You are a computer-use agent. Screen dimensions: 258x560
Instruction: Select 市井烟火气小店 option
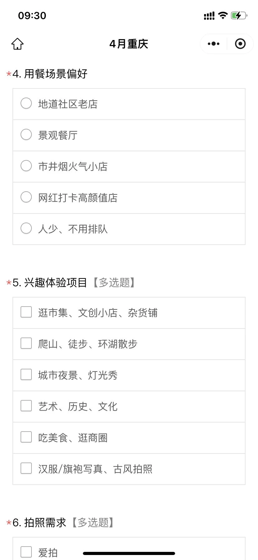tap(26, 166)
